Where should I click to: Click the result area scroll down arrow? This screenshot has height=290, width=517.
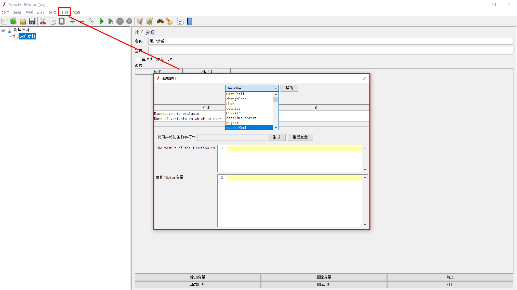tap(365, 170)
